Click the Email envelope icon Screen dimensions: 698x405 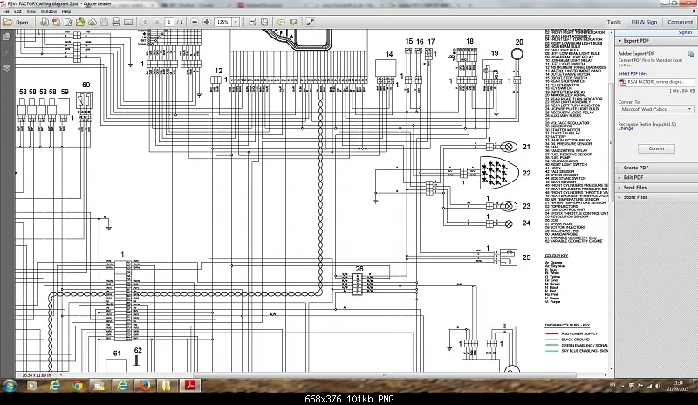(128, 22)
